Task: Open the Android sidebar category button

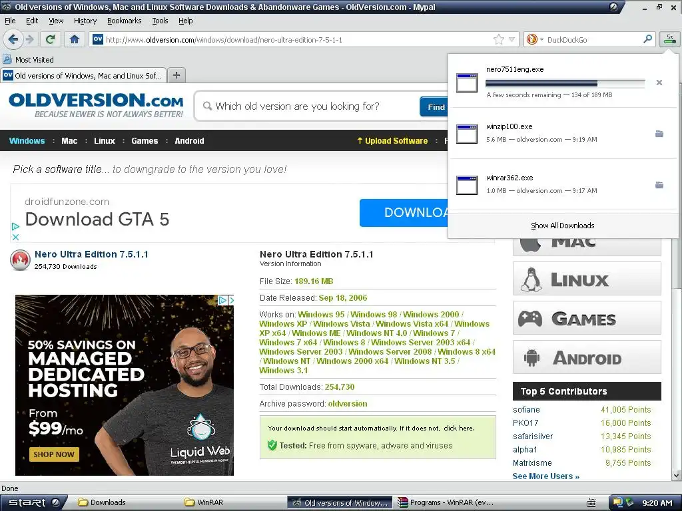Action: [x=587, y=357]
